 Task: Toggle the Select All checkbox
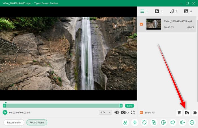(141, 112)
